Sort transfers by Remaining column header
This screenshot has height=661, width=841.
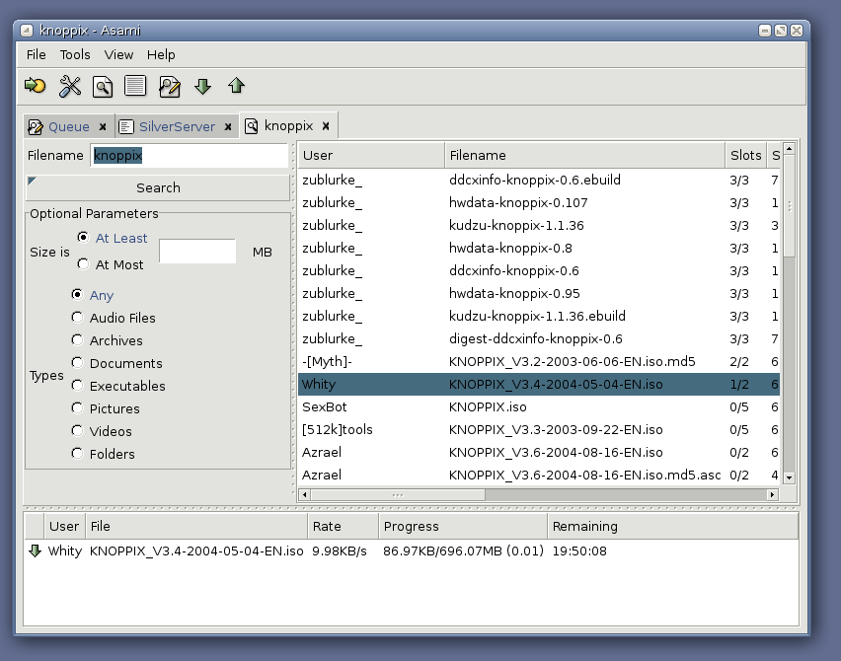[672, 527]
